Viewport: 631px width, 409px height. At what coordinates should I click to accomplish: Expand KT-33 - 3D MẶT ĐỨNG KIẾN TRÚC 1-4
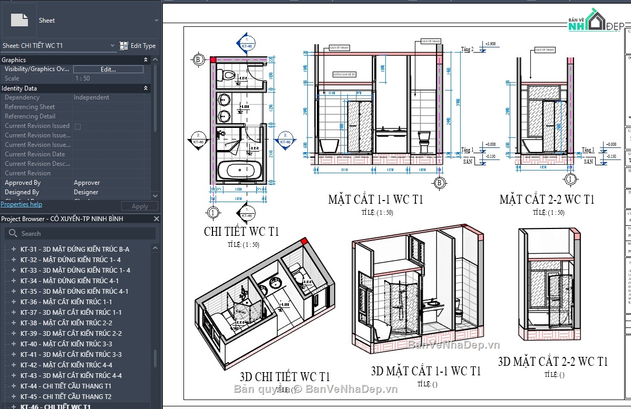13,271
